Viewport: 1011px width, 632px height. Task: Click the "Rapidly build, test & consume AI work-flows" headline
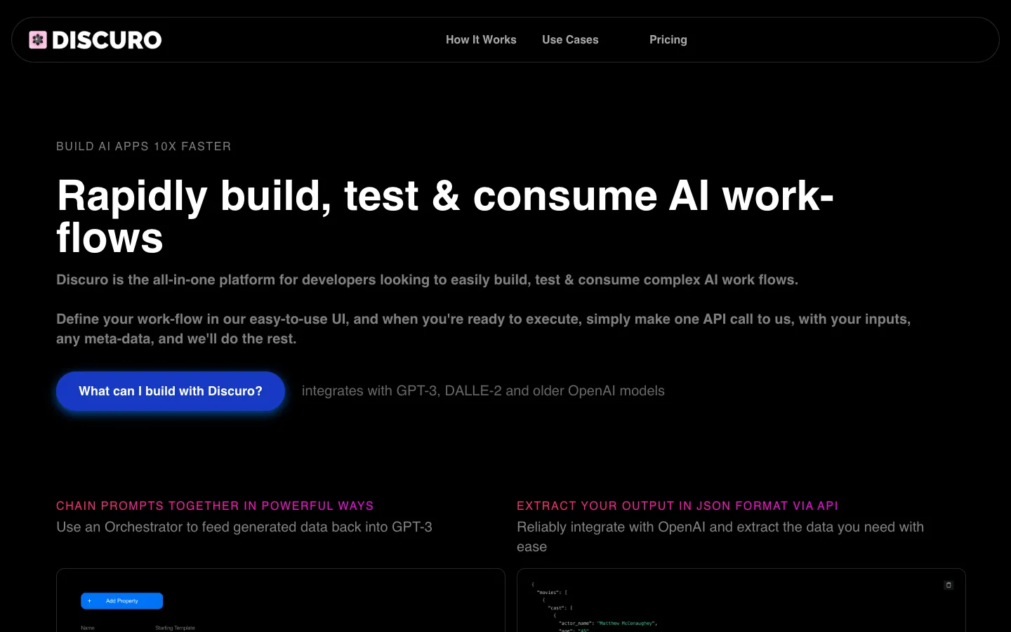pyautogui.click(x=445, y=216)
